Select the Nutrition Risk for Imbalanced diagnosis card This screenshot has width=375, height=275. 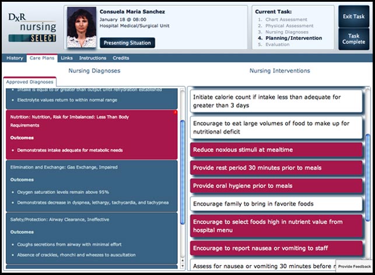[92, 135]
